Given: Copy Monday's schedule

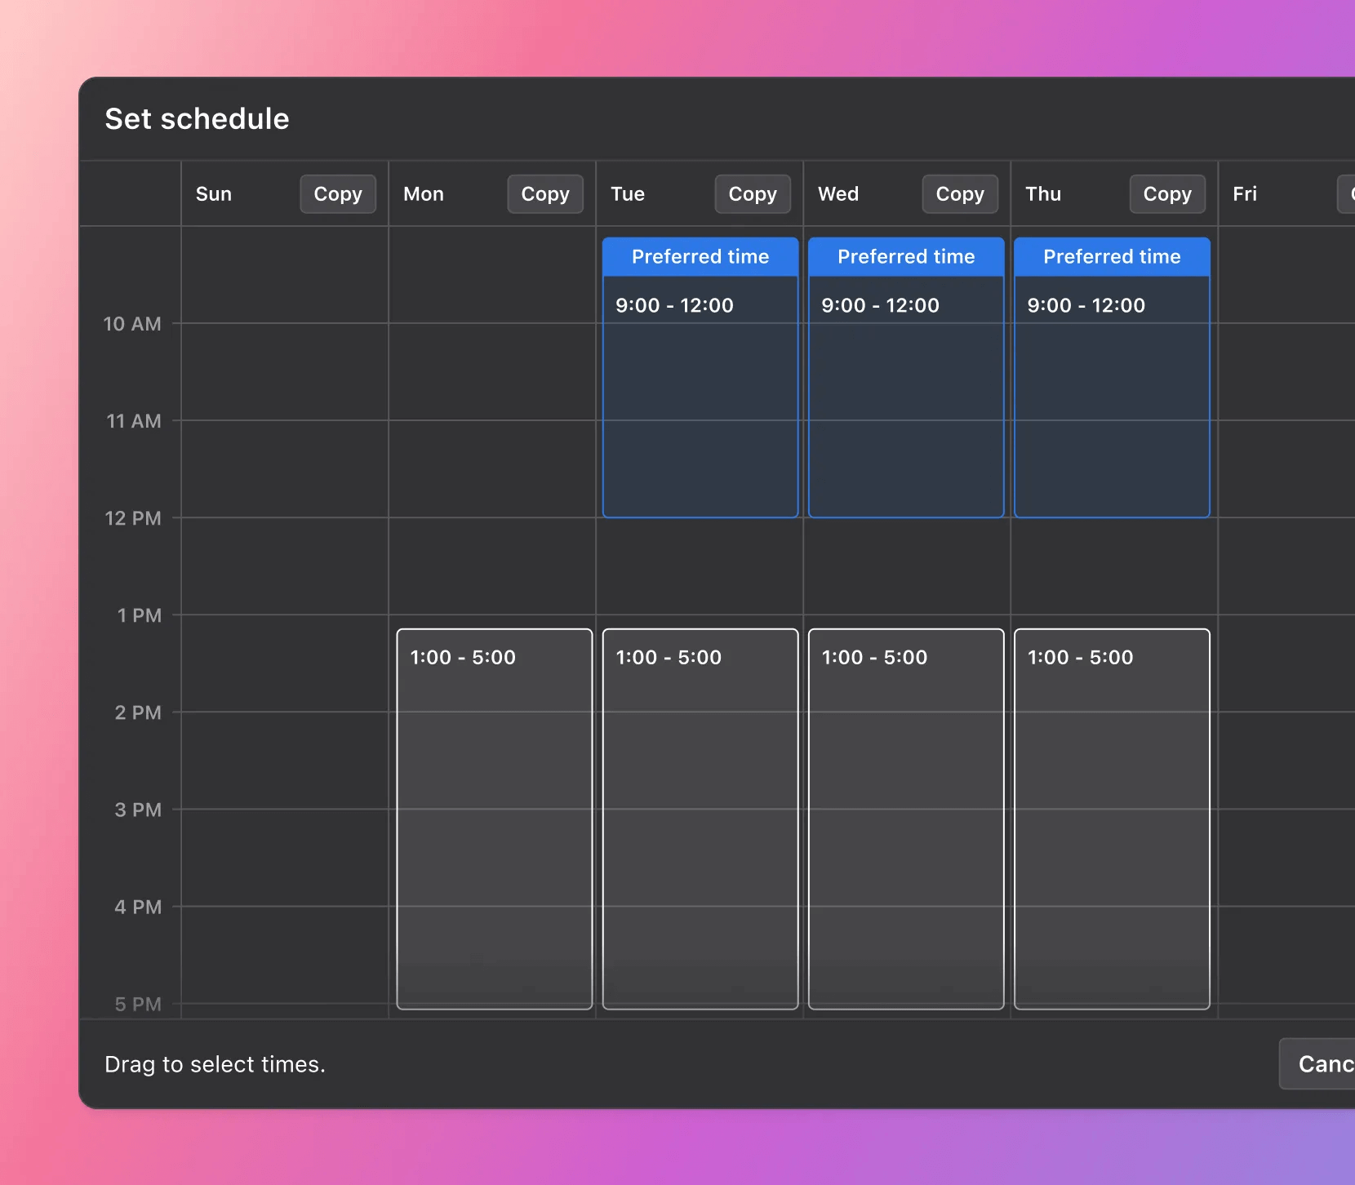Looking at the screenshot, I should pos(545,193).
